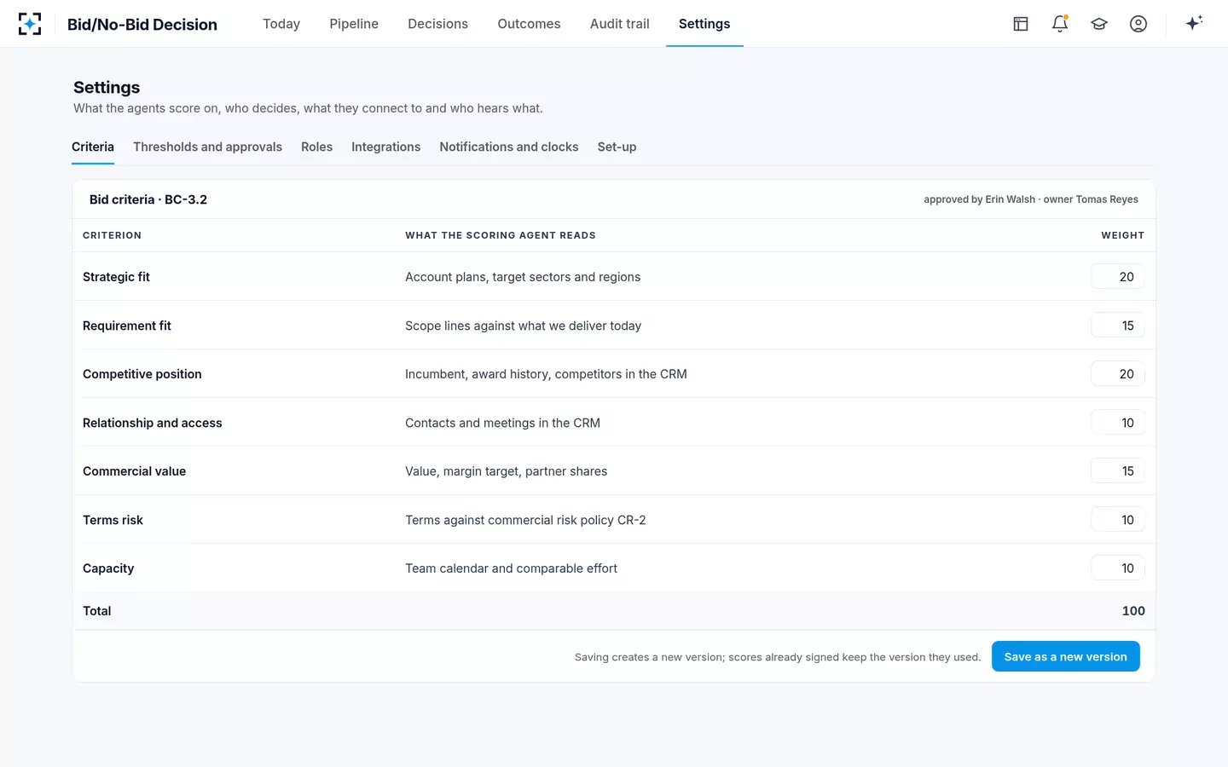Go to the Set-up tab
This screenshot has height=767, width=1228.
click(x=617, y=147)
